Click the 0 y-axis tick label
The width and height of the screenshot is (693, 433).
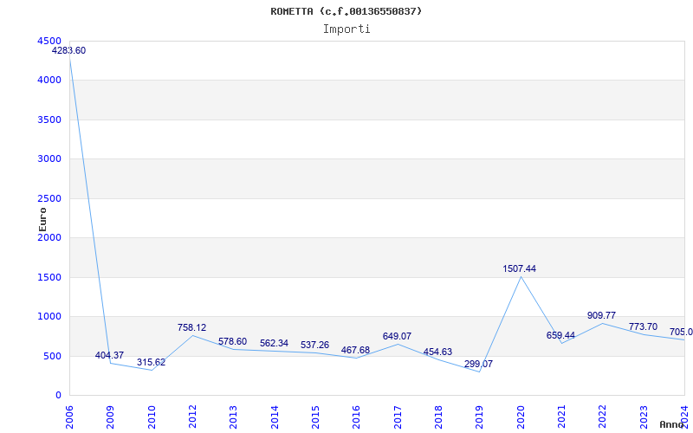click(x=58, y=396)
